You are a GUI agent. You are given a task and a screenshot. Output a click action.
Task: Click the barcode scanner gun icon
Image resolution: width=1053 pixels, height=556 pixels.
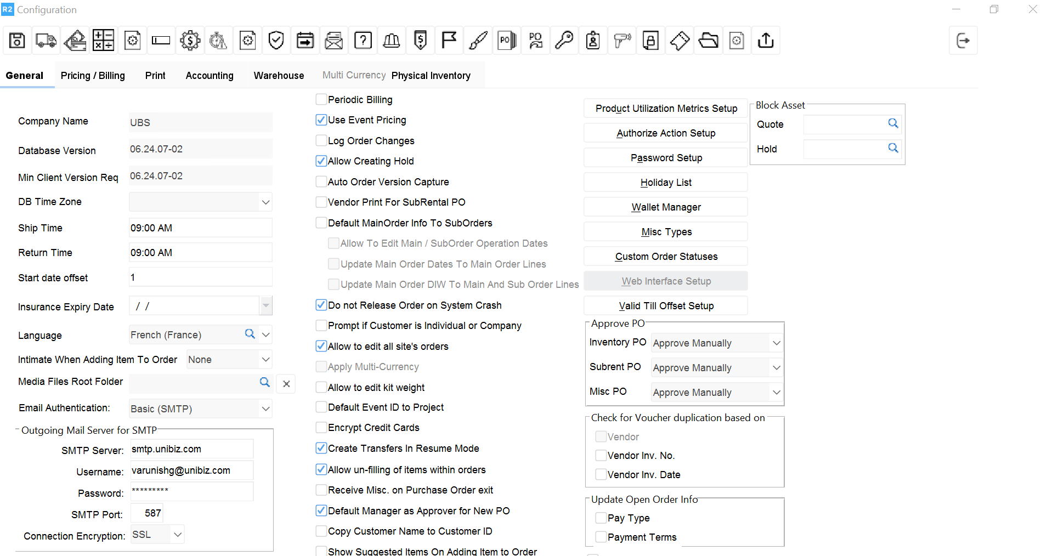622,41
